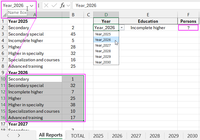Click the Incomplete higher cell in column E
200x140 pixels.
[x=148, y=28]
